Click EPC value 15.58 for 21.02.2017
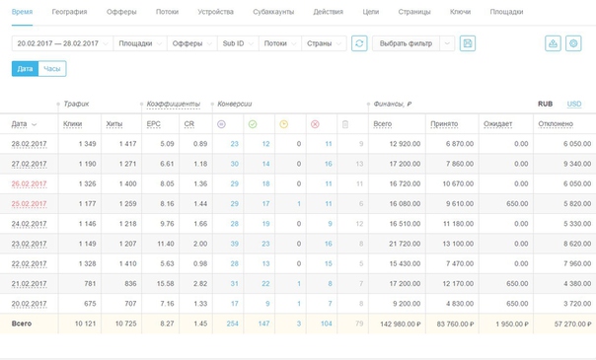The image size is (596, 360). click(x=166, y=284)
